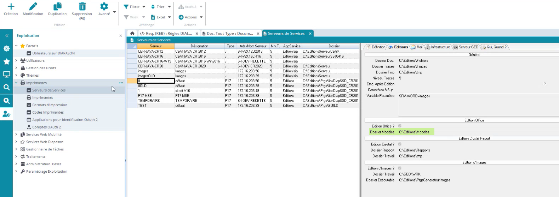The image size is (559, 197).
Task: Open the Avancé gear tool
Action: click(104, 7)
